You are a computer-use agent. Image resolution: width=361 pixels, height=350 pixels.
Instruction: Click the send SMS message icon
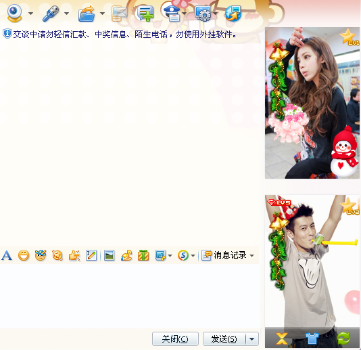[x=120, y=14]
